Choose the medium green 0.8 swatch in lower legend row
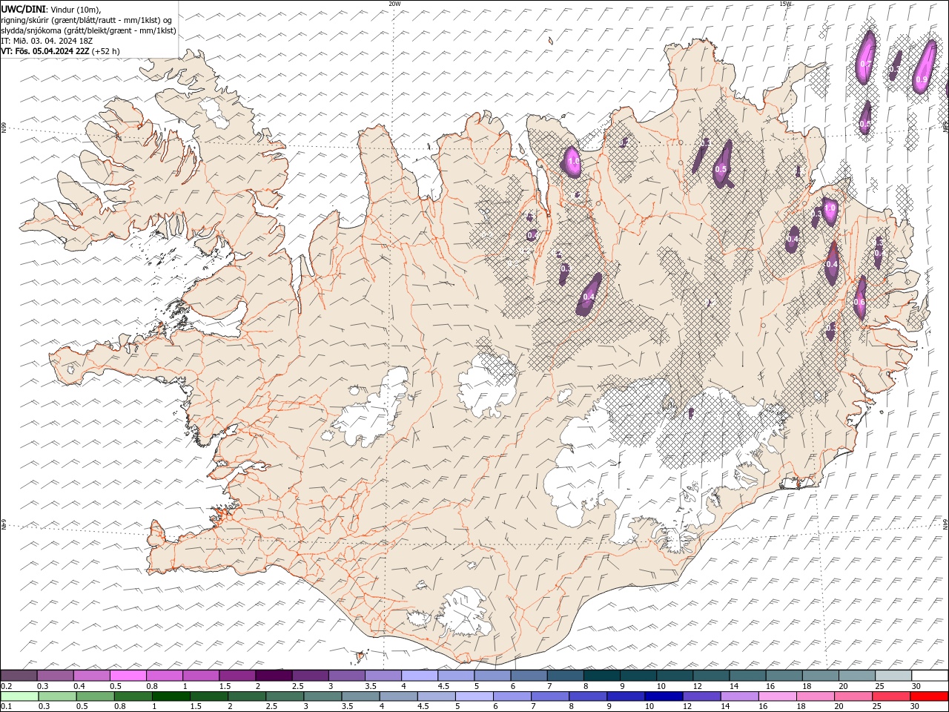Viewport: 949px width, 712px height. pyautogui.click(x=133, y=696)
